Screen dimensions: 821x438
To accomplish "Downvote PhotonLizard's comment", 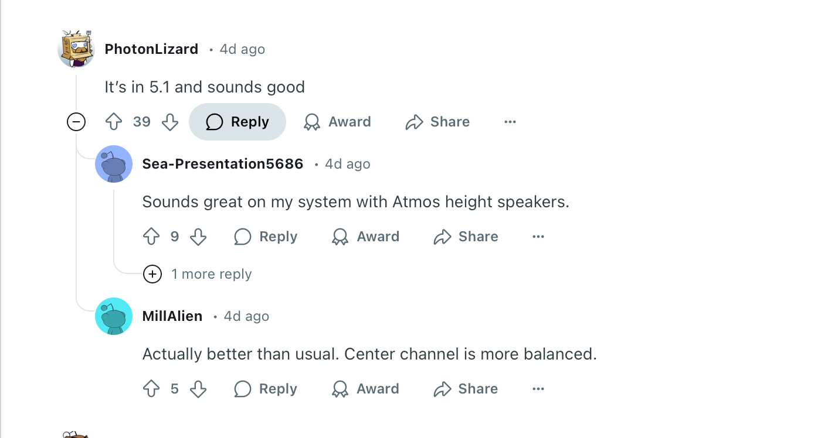I will 170,122.
